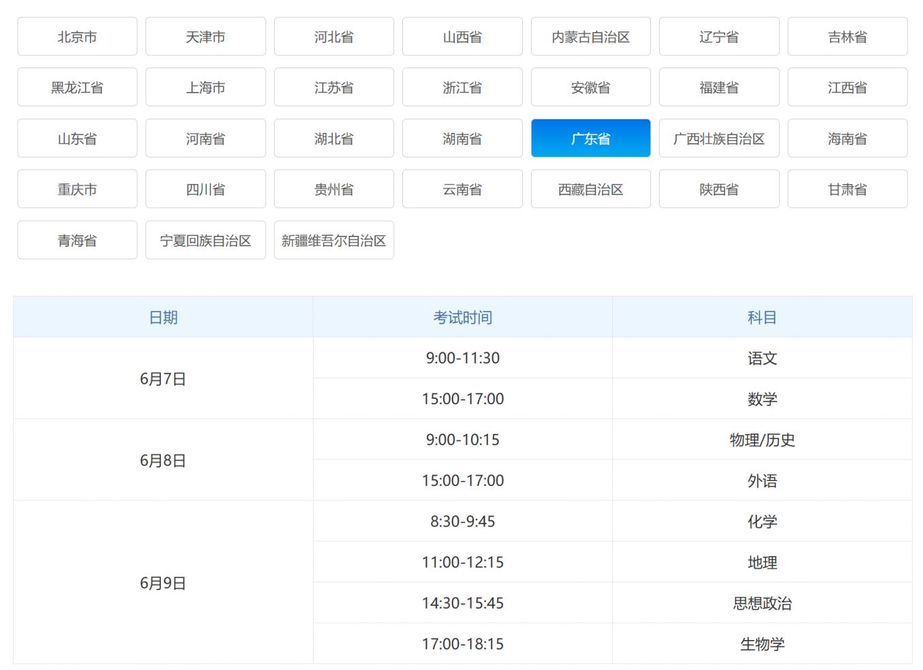The width and height of the screenshot is (923, 670).
Task: Click the 考试时间 column header
Action: (463, 317)
